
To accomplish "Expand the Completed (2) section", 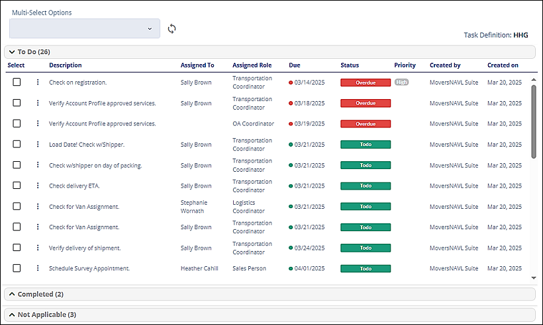I will (12, 294).
